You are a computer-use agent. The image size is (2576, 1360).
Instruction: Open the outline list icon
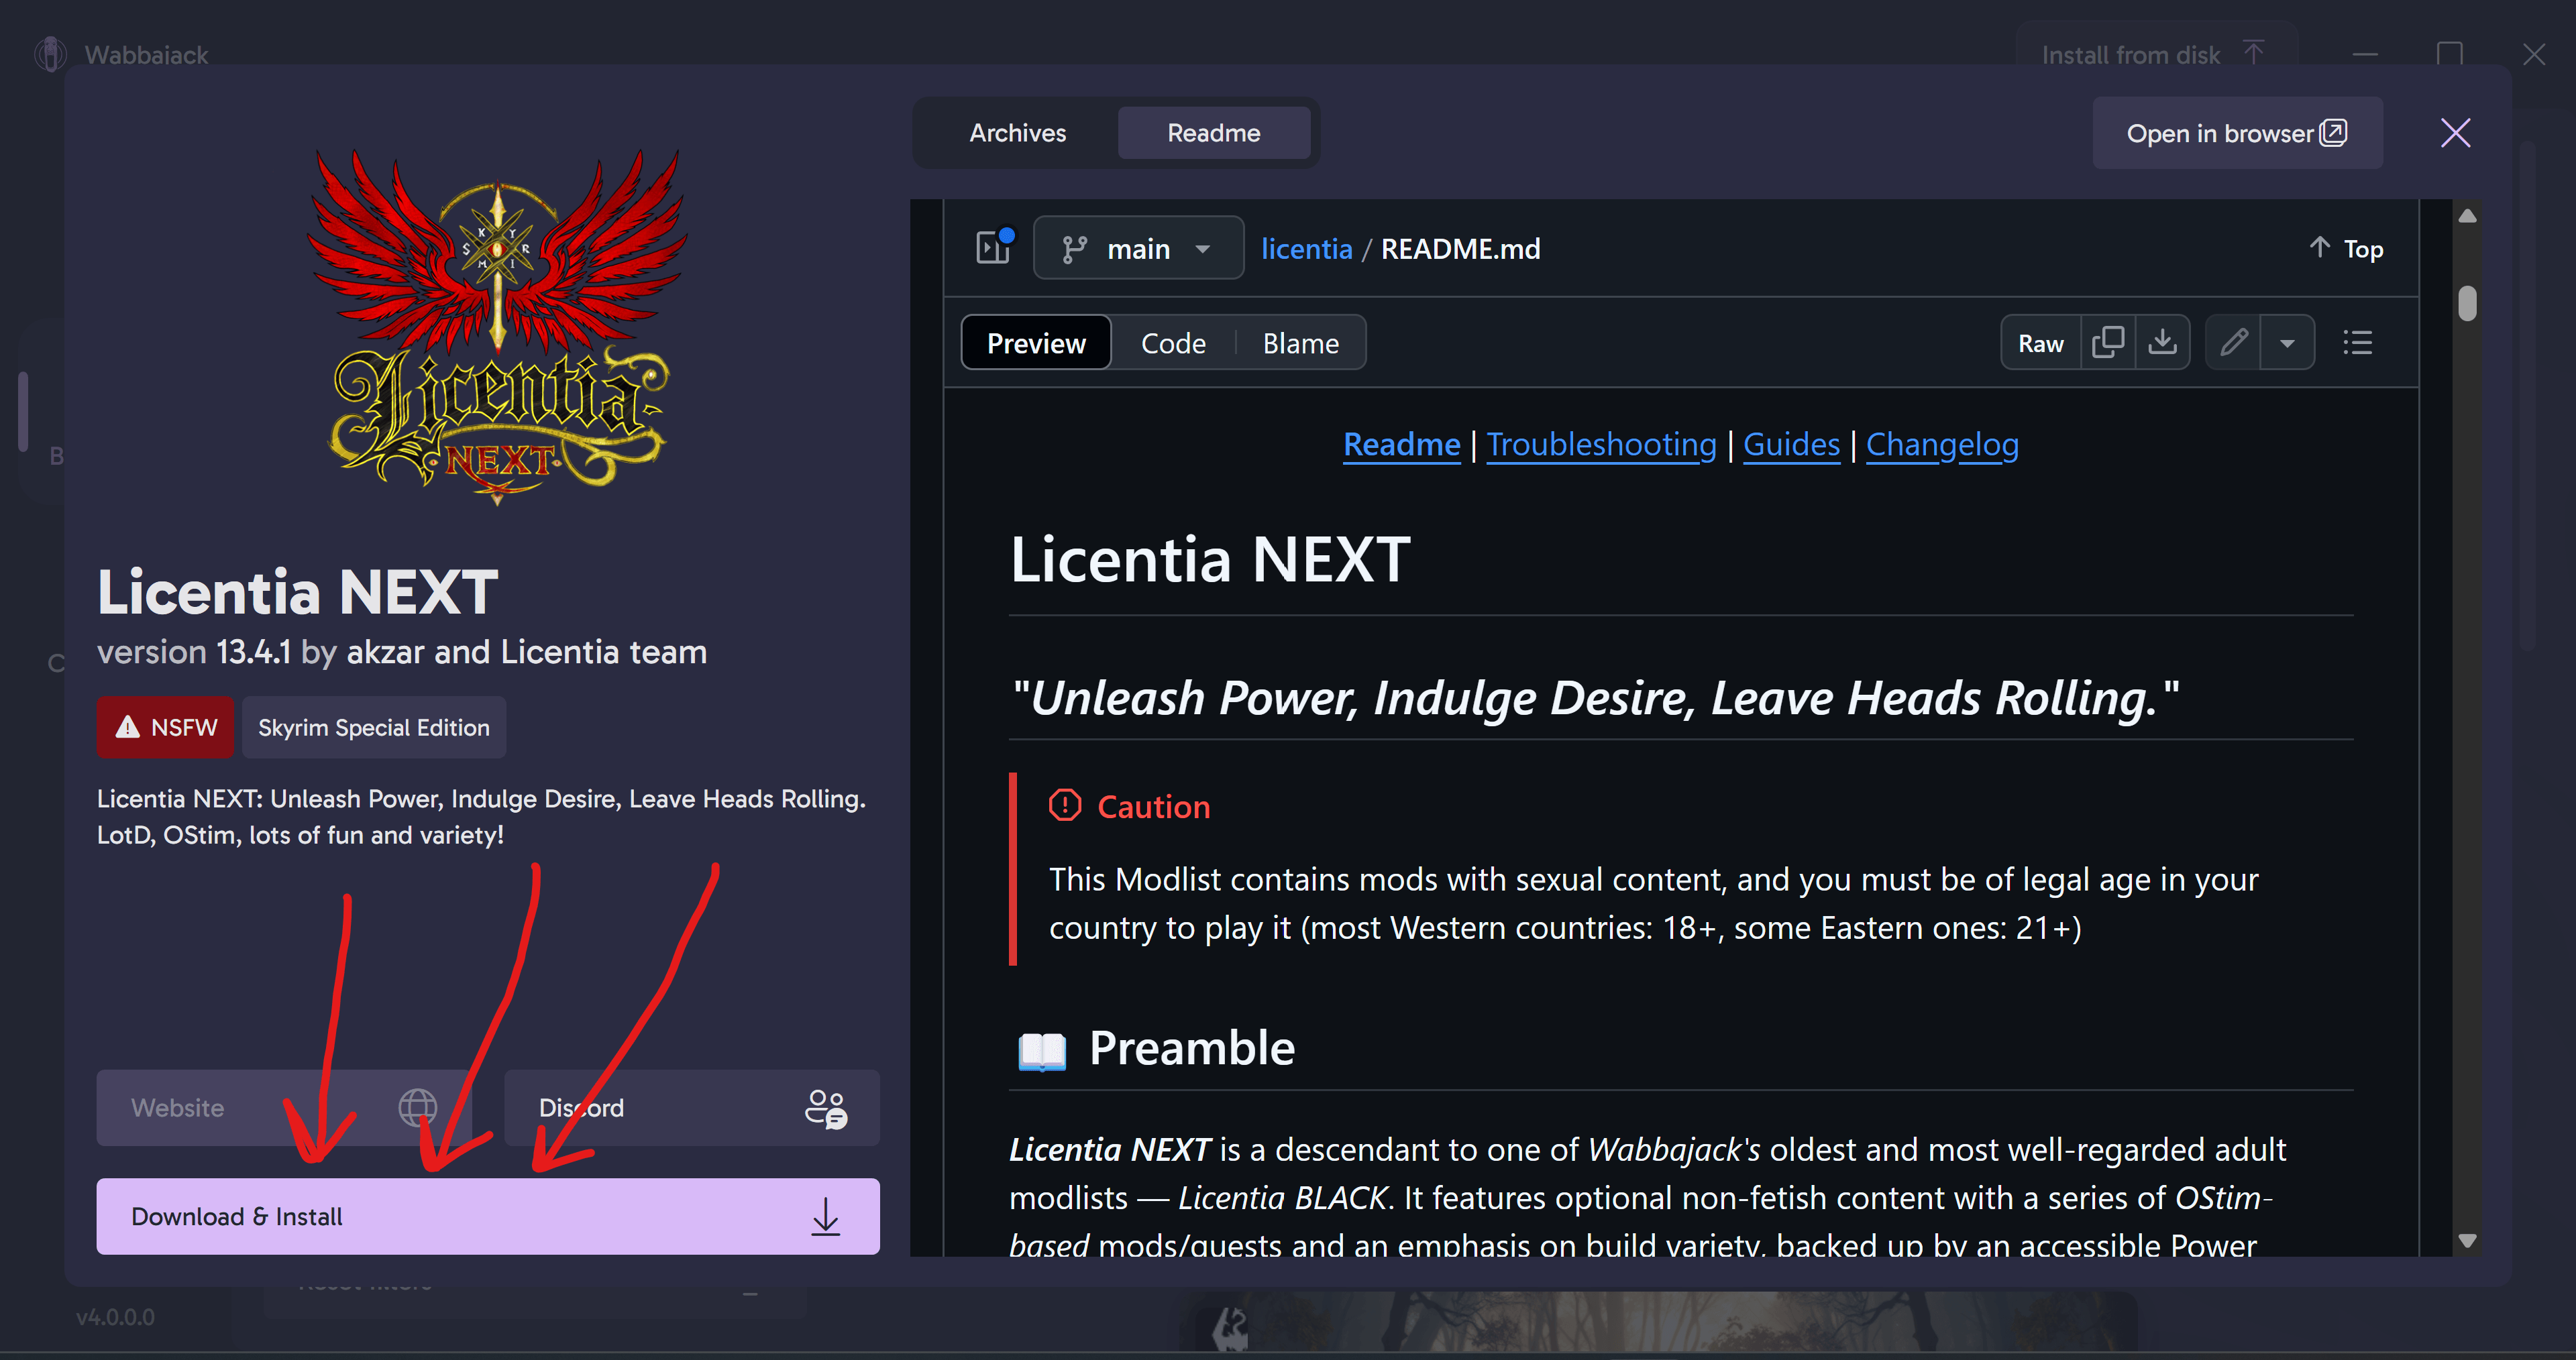[x=2357, y=343]
